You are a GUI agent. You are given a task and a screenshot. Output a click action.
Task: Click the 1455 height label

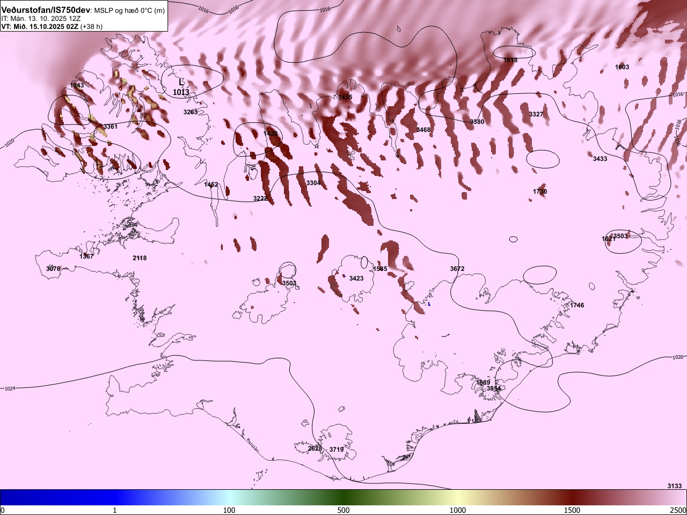[x=345, y=97]
